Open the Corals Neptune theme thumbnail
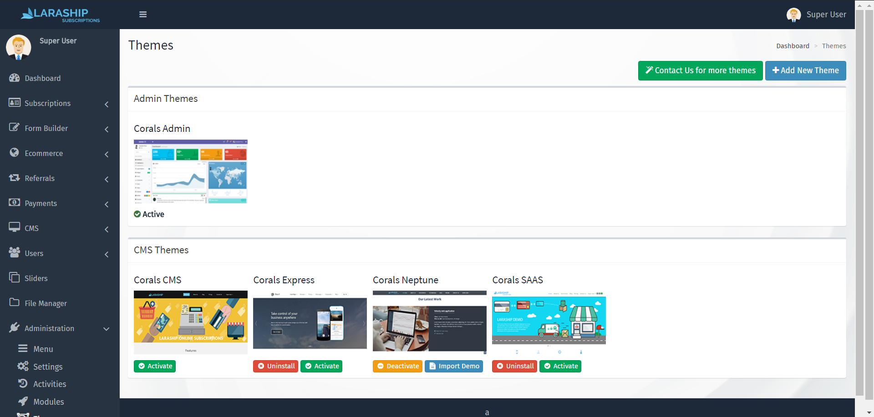Image resolution: width=874 pixels, height=417 pixels. 430,322
